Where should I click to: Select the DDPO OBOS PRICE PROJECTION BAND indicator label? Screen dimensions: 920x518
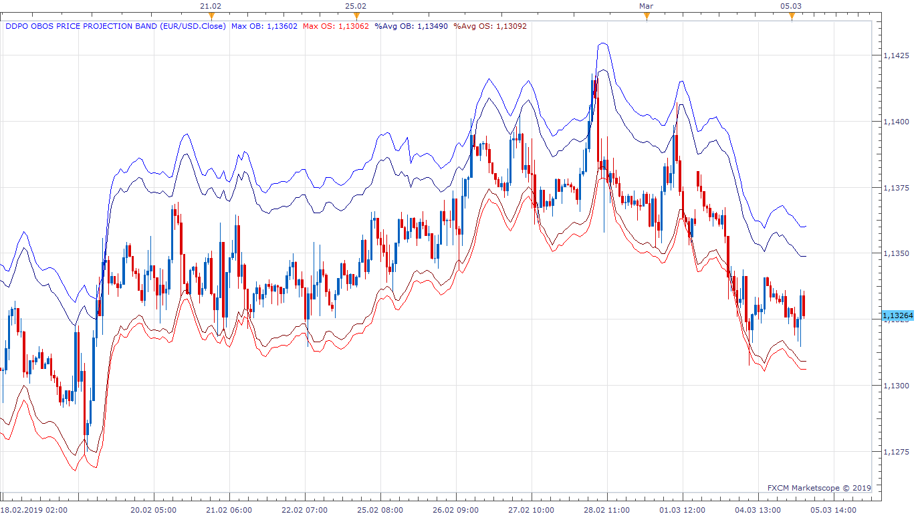[116, 27]
